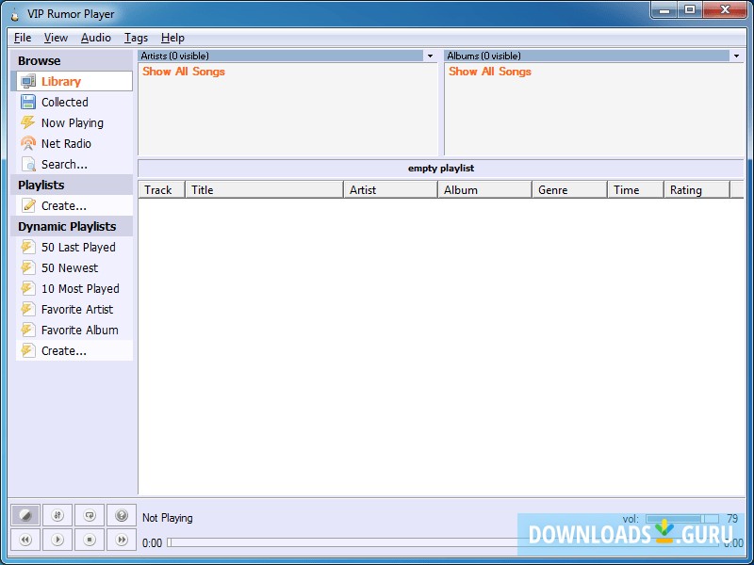Open the Albums panel dropdown arrow
The width and height of the screenshot is (754, 565).
coord(736,56)
